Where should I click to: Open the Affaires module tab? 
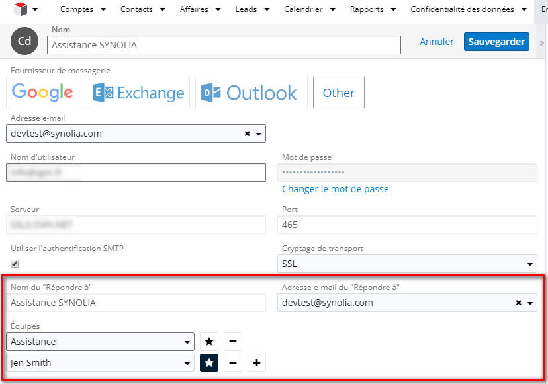coord(194,9)
